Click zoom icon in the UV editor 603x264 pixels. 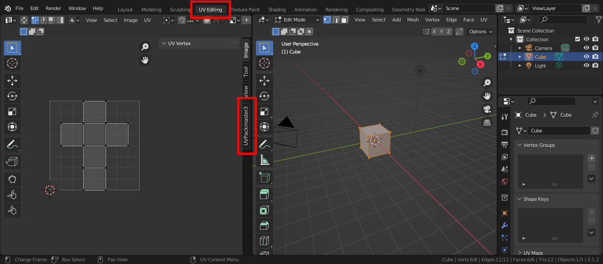(x=145, y=47)
